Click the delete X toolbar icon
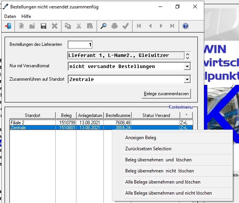The image size is (239, 203). [55, 26]
